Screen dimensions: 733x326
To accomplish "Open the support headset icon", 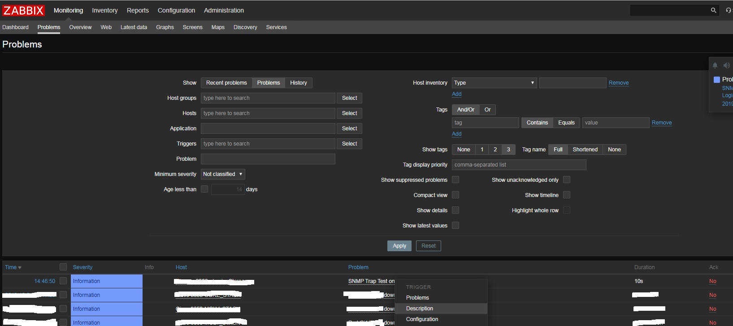I will (728, 10).
